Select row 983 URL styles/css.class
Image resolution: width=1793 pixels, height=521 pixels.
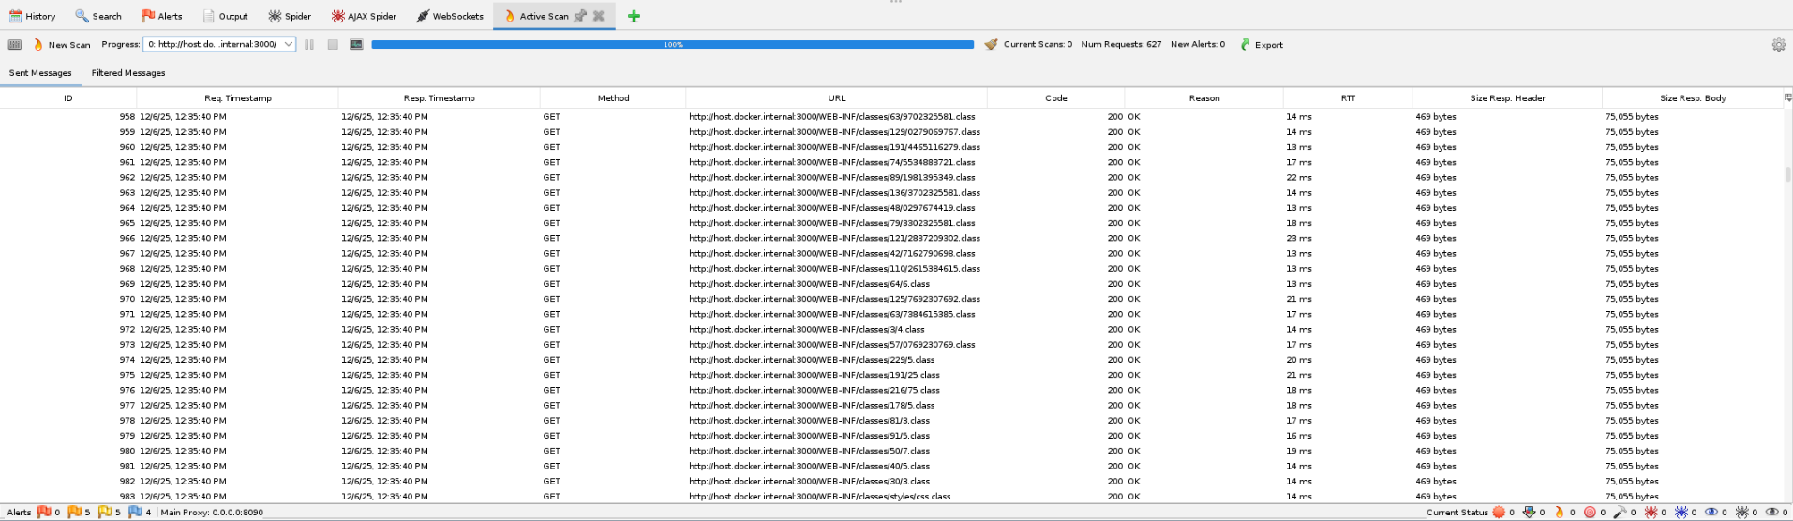(891, 497)
